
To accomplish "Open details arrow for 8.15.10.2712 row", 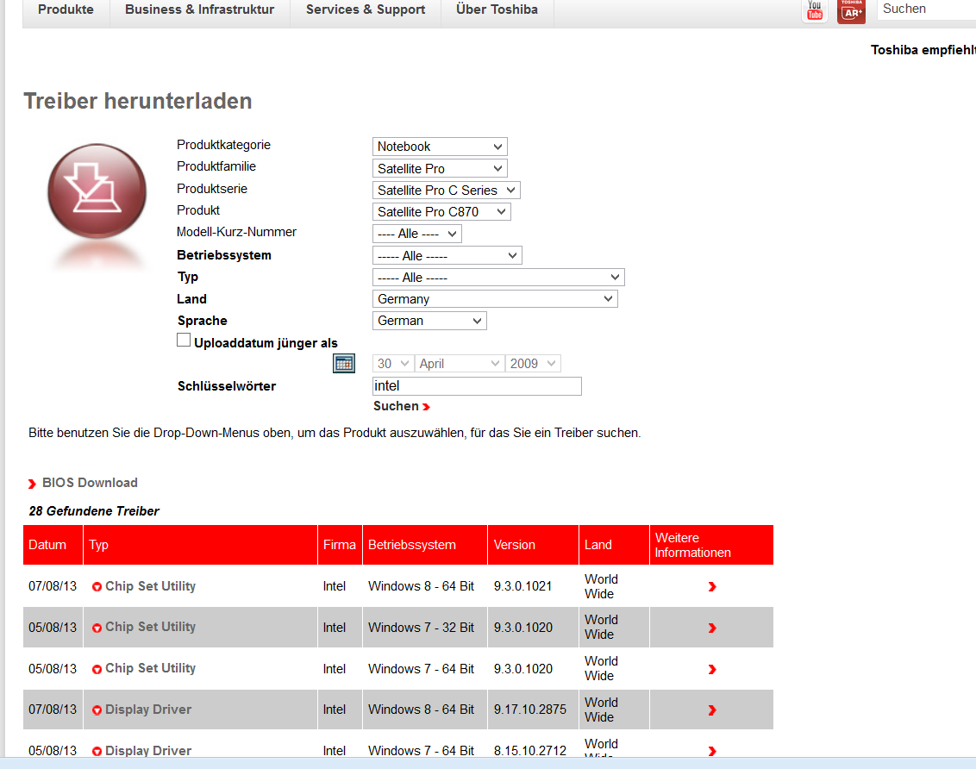I will 712,751.
